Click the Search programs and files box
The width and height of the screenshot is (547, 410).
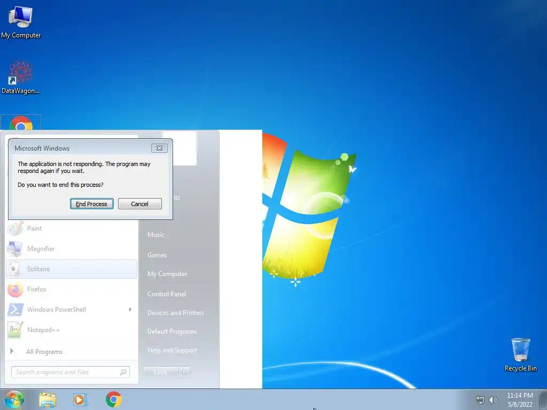coord(71,372)
